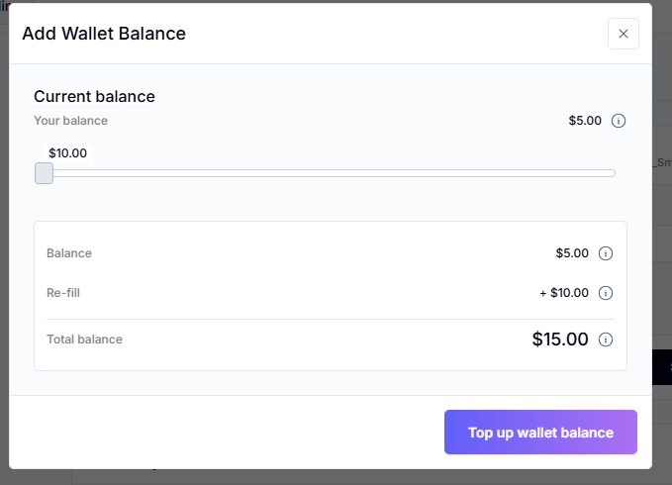Click the dark button behind the dialog edge

[662, 367]
